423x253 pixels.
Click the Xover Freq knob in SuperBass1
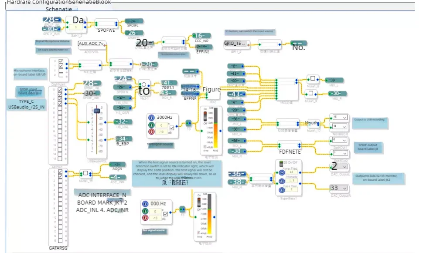click(x=282, y=172)
